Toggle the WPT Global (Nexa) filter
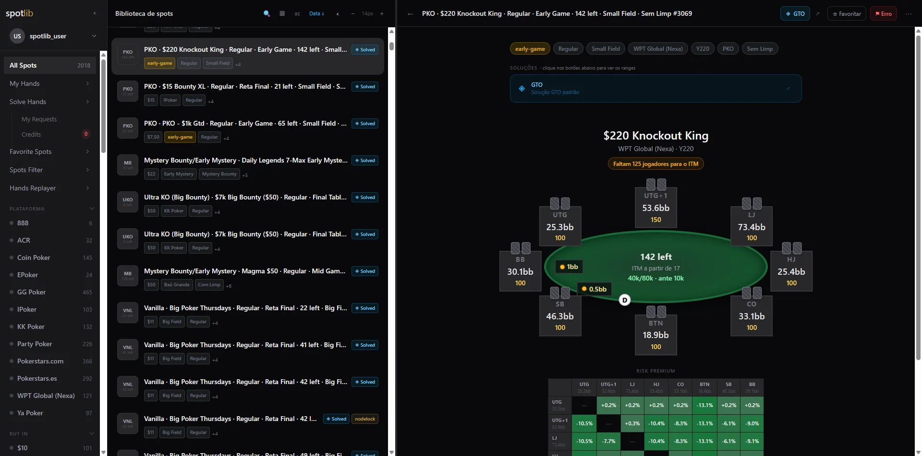Image resolution: width=922 pixels, height=456 pixels. [50, 396]
